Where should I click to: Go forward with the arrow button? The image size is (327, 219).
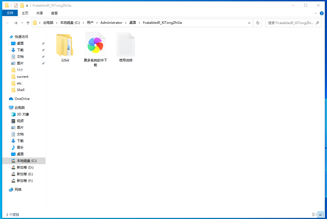tap(16, 23)
